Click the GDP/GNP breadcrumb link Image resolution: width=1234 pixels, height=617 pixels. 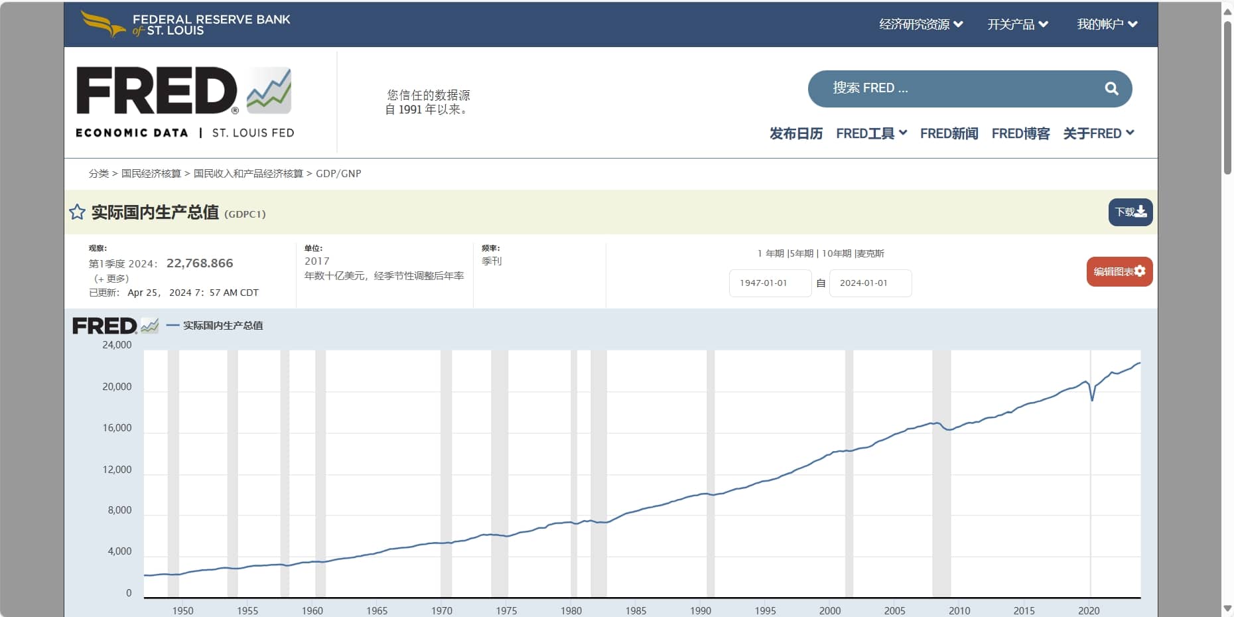click(x=338, y=173)
